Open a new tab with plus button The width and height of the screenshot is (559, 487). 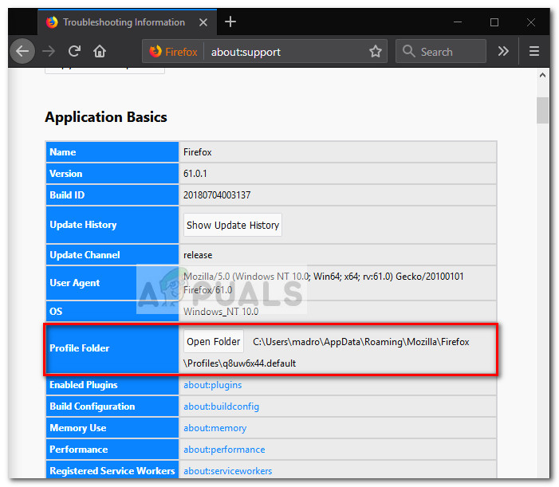[230, 22]
